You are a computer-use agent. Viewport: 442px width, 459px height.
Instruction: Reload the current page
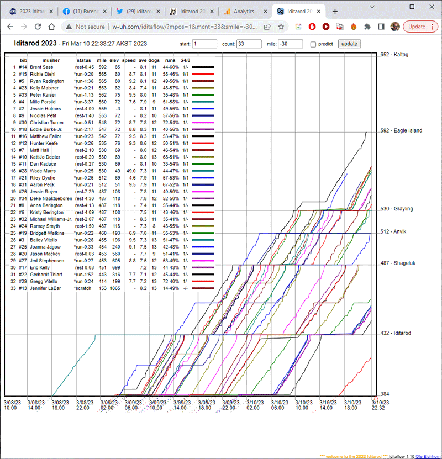(x=38, y=27)
